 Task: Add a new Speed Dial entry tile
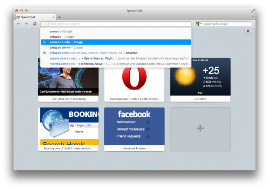click(200, 129)
